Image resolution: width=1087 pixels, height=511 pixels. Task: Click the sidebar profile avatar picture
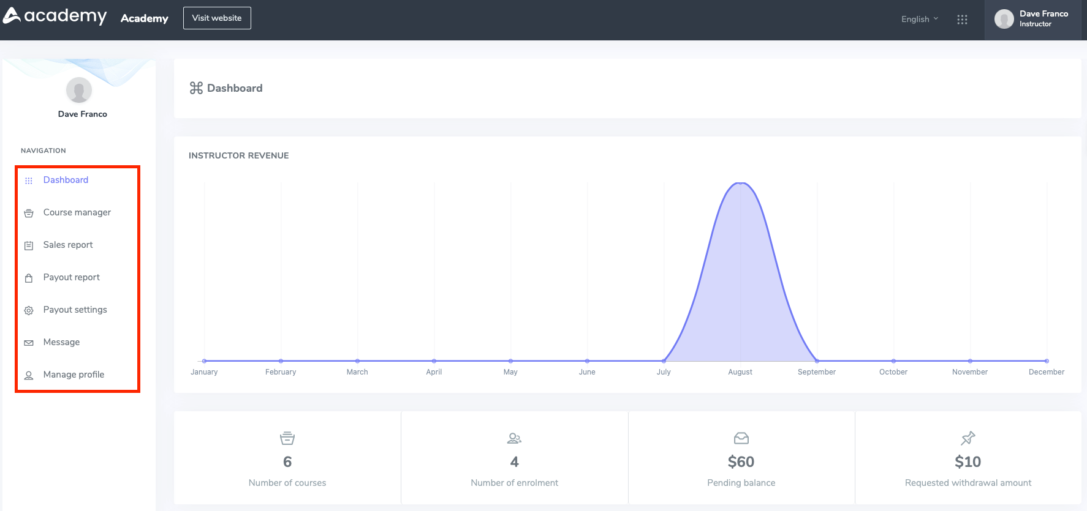click(79, 91)
